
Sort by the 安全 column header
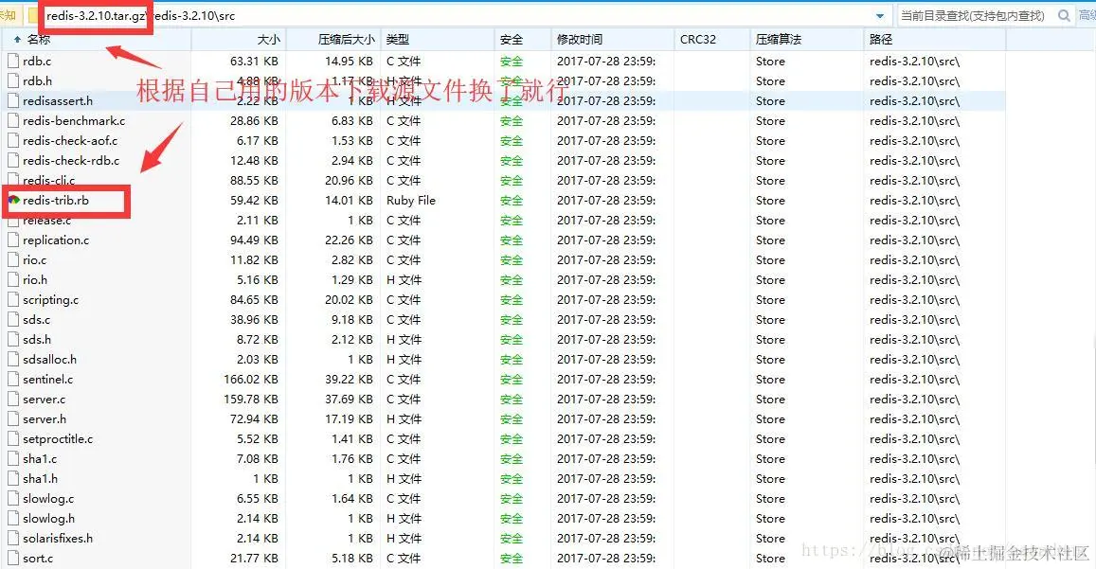point(523,39)
